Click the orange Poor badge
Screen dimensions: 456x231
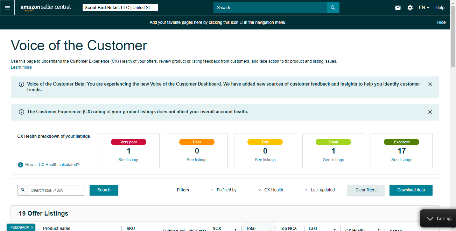[x=197, y=142]
